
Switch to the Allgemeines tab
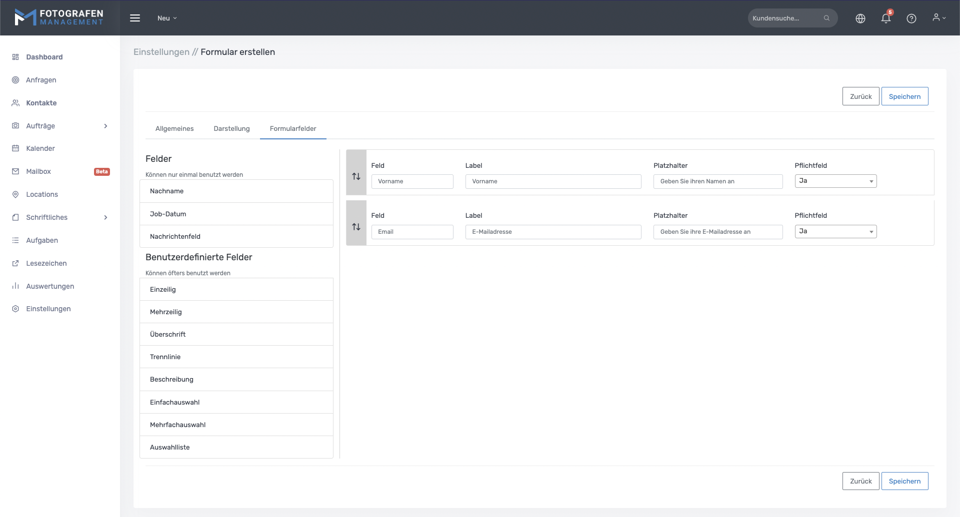point(174,128)
